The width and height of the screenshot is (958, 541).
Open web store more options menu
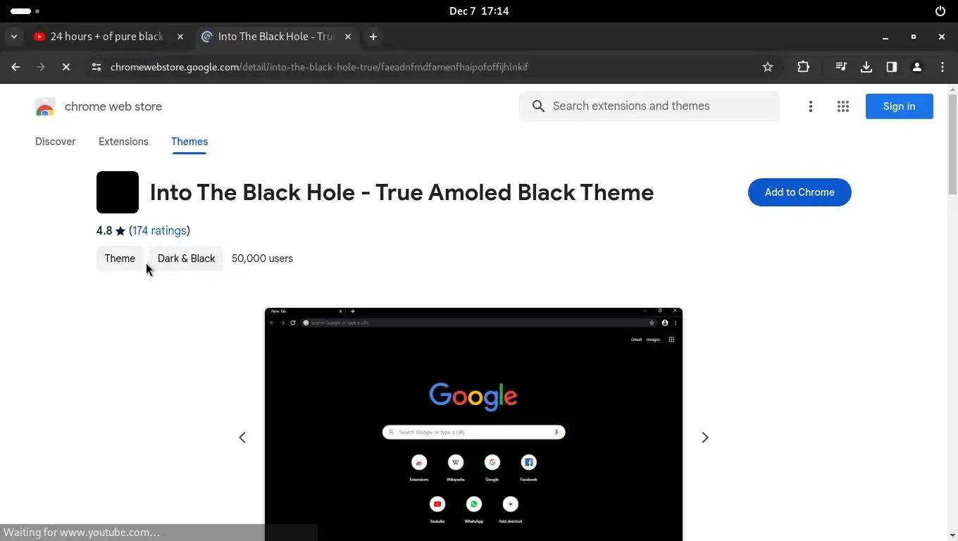point(811,106)
